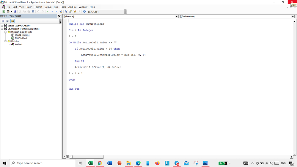Open PowerPoint from the taskbar
This screenshot has height=167, width=297.
click(x=119, y=163)
